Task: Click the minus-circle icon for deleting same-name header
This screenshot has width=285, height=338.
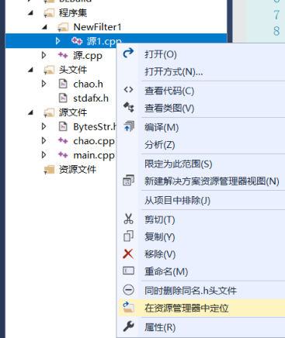Action: coord(128,290)
